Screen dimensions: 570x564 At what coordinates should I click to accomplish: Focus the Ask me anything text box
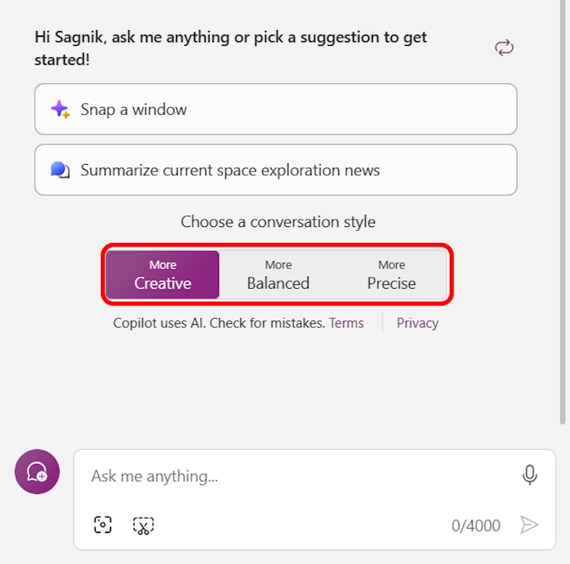click(301, 476)
